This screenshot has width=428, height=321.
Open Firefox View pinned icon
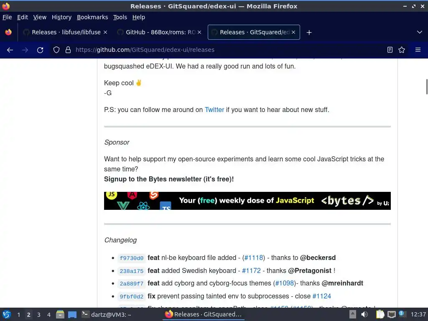(x=8, y=32)
